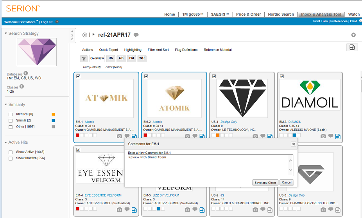362x218 pixels.
Task: Open comment bubble on EM-4 EYE ESSENCE card
Action: point(127,209)
